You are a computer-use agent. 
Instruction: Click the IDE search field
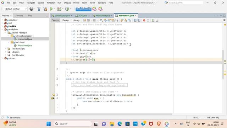click(x=186, y=2)
